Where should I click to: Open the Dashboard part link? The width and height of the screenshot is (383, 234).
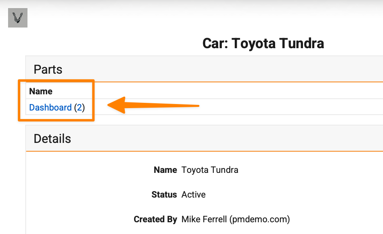click(51, 108)
